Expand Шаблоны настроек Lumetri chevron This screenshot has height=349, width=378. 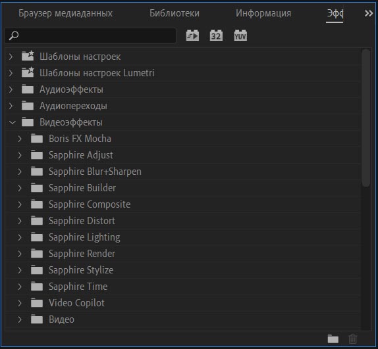(11, 73)
